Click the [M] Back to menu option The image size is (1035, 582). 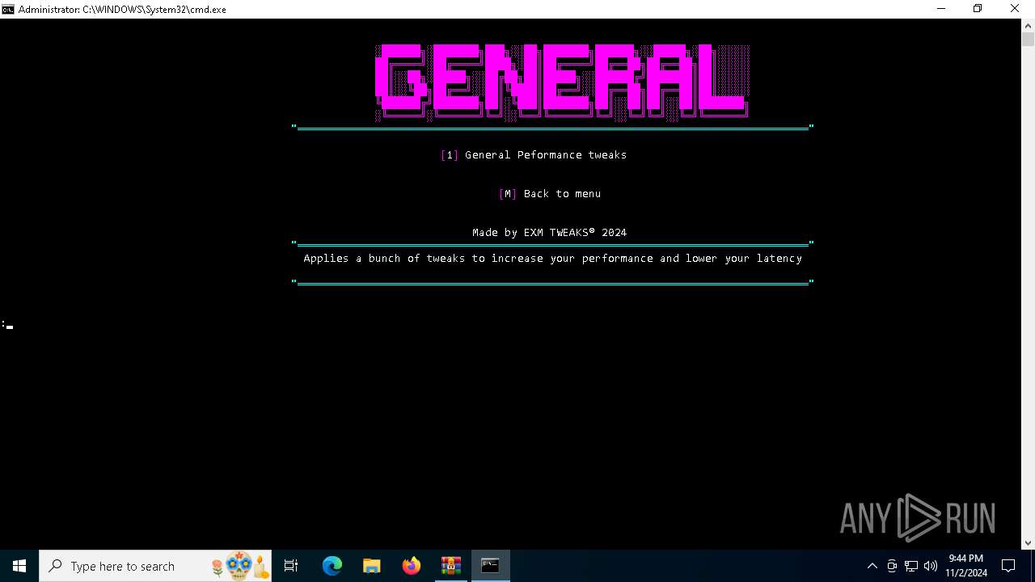550,193
